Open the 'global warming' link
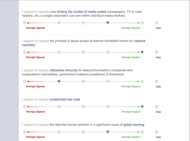190x141 pixels. pyautogui.click(x=134, y=125)
